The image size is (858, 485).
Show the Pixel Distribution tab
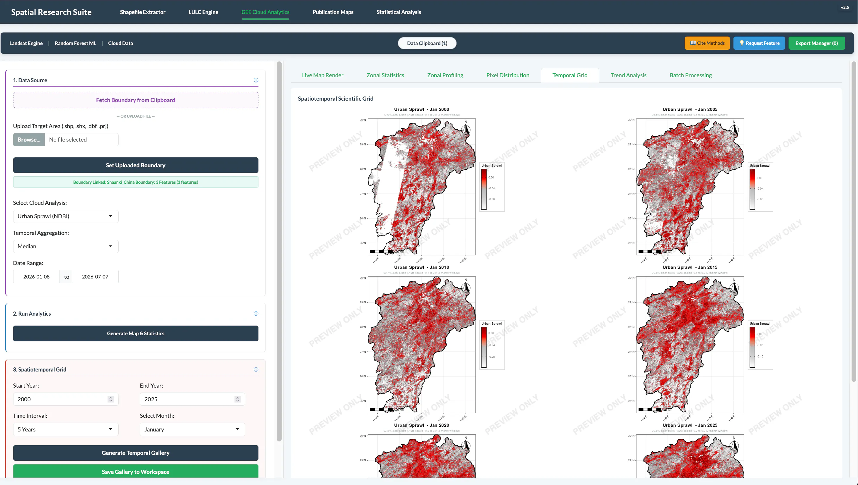(508, 75)
